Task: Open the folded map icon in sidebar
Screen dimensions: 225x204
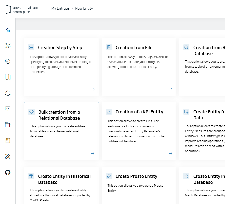Action: (x=8, y=77)
